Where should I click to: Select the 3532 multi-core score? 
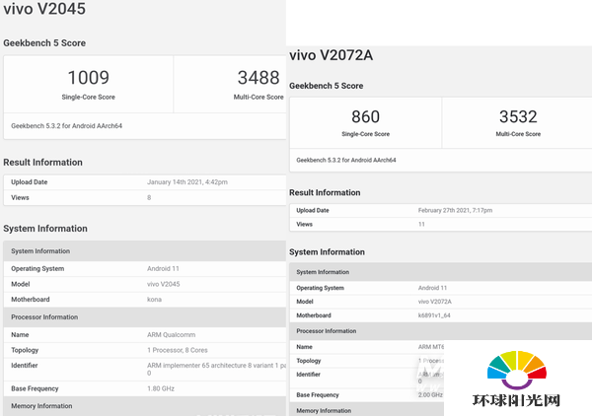tap(518, 116)
